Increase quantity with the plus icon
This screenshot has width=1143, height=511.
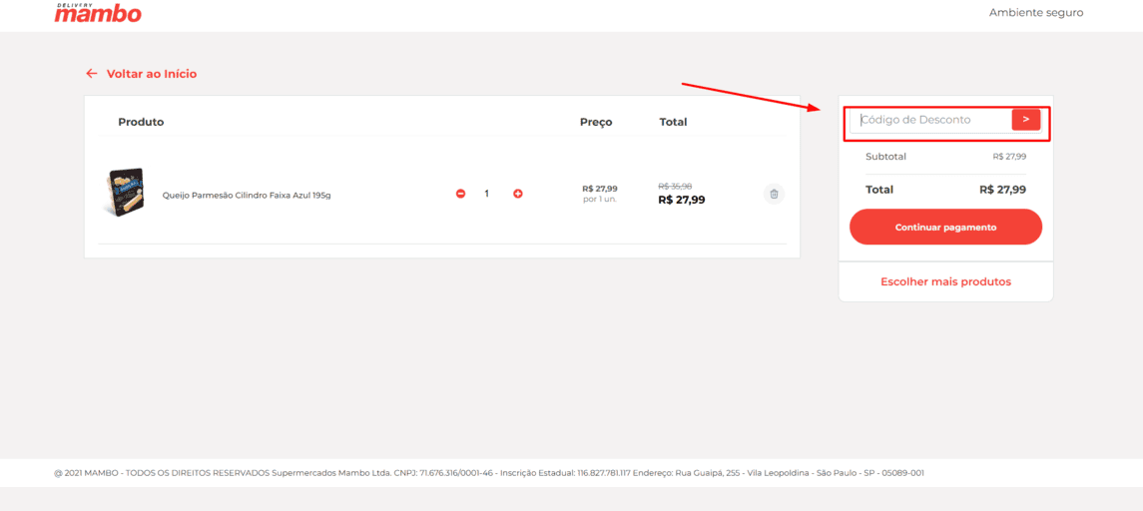pos(517,194)
